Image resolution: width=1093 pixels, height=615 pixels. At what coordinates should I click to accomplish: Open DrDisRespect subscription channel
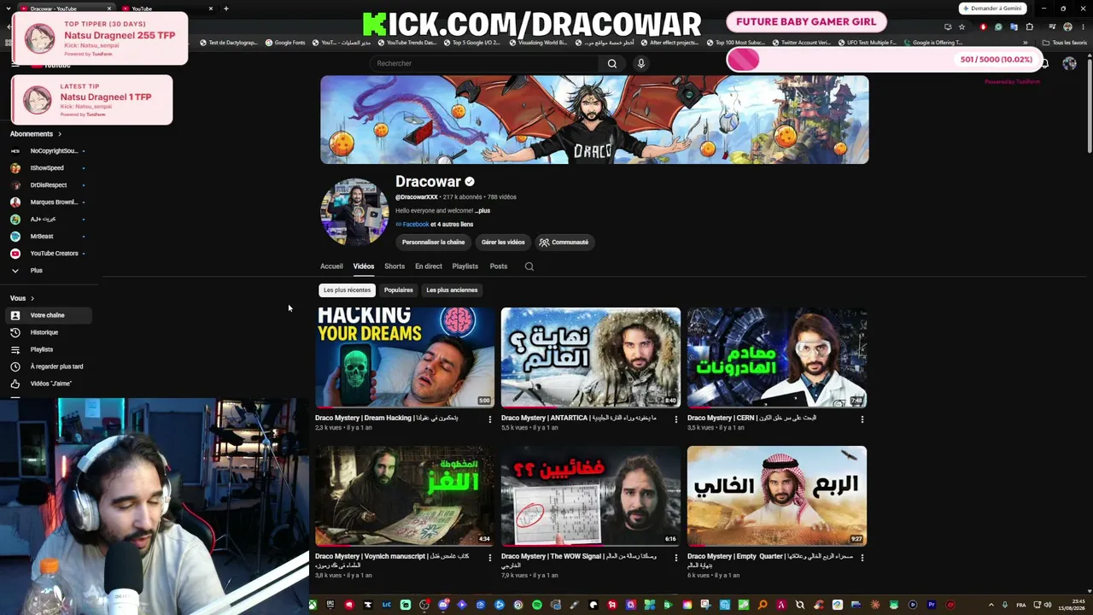click(48, 185)
